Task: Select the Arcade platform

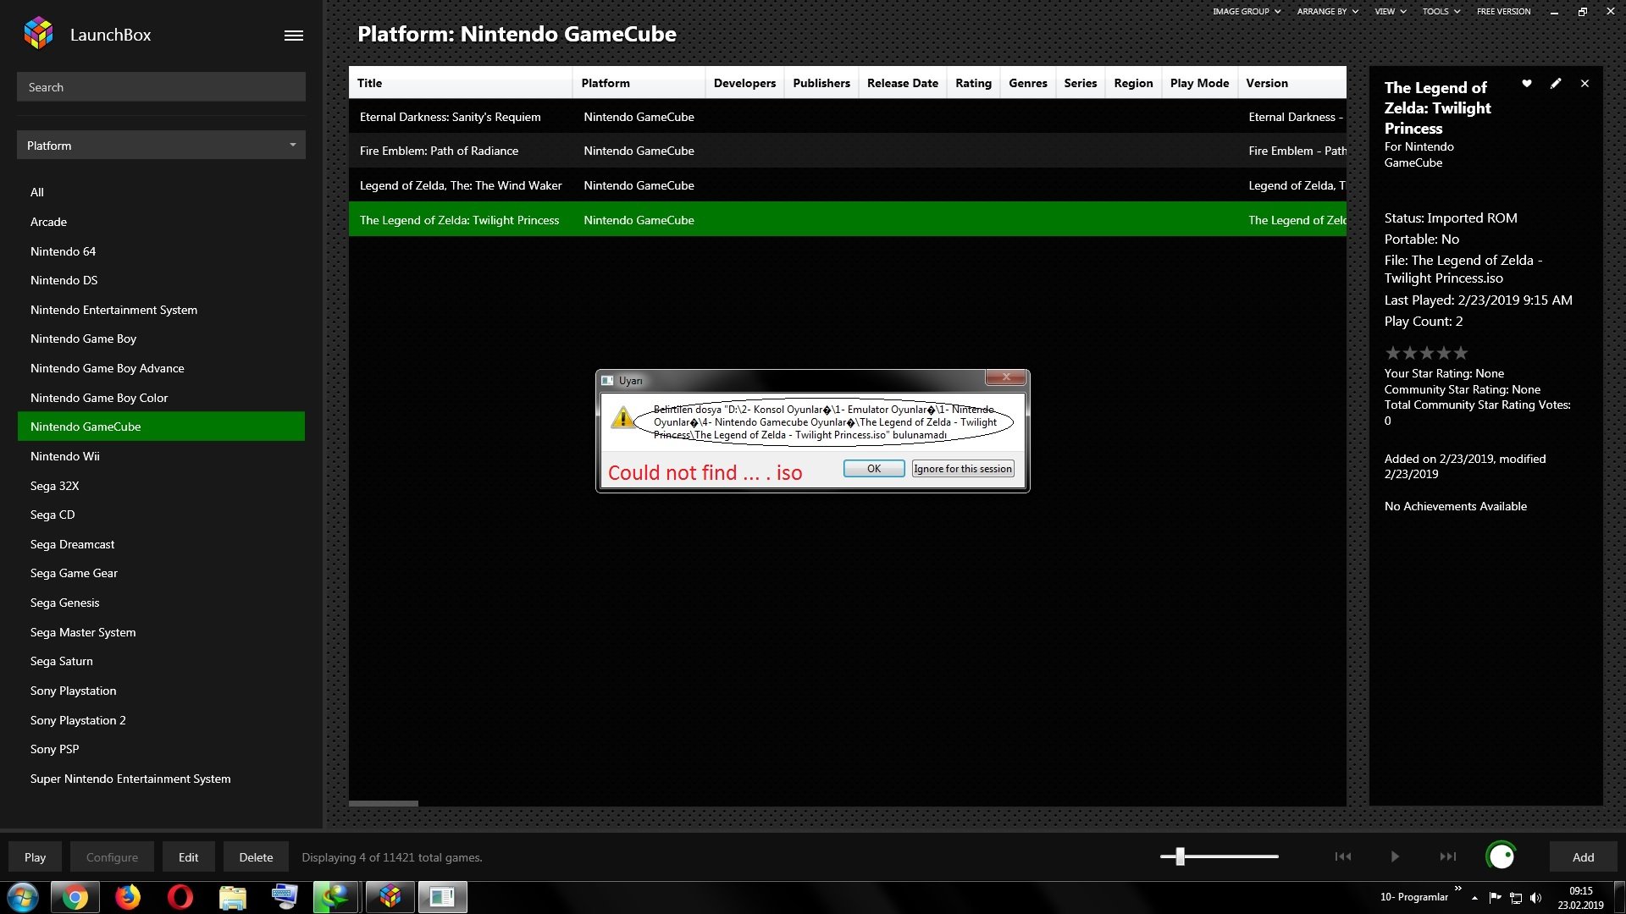Action: (161, 222)
